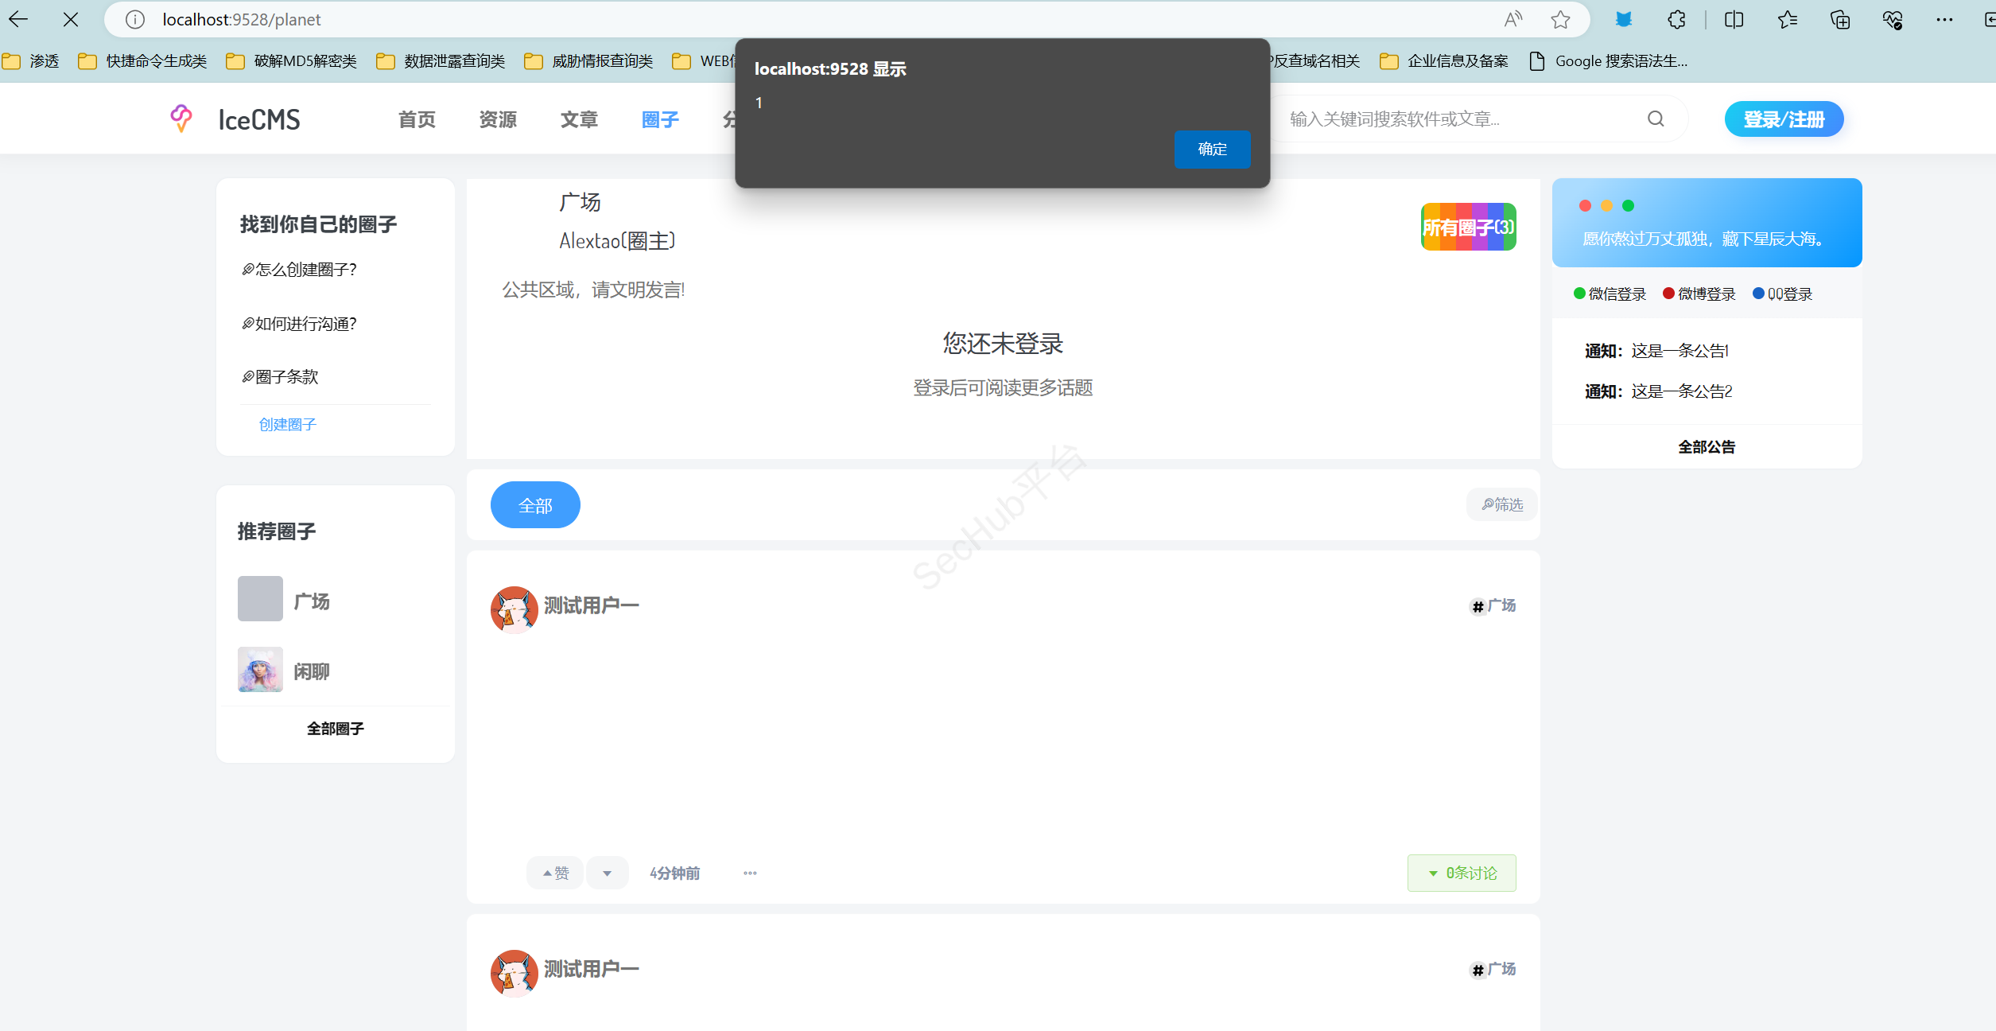
Task: Open browser settings three-dot menu
Action: point(1944,19)
